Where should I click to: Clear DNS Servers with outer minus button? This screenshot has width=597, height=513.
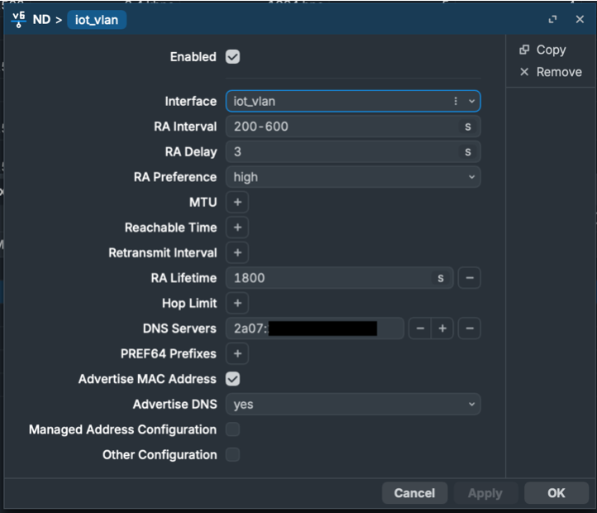(470, 328)
